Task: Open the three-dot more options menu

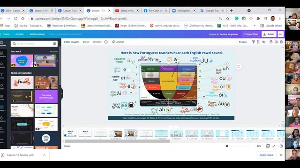Action: [x=280, y=34]
